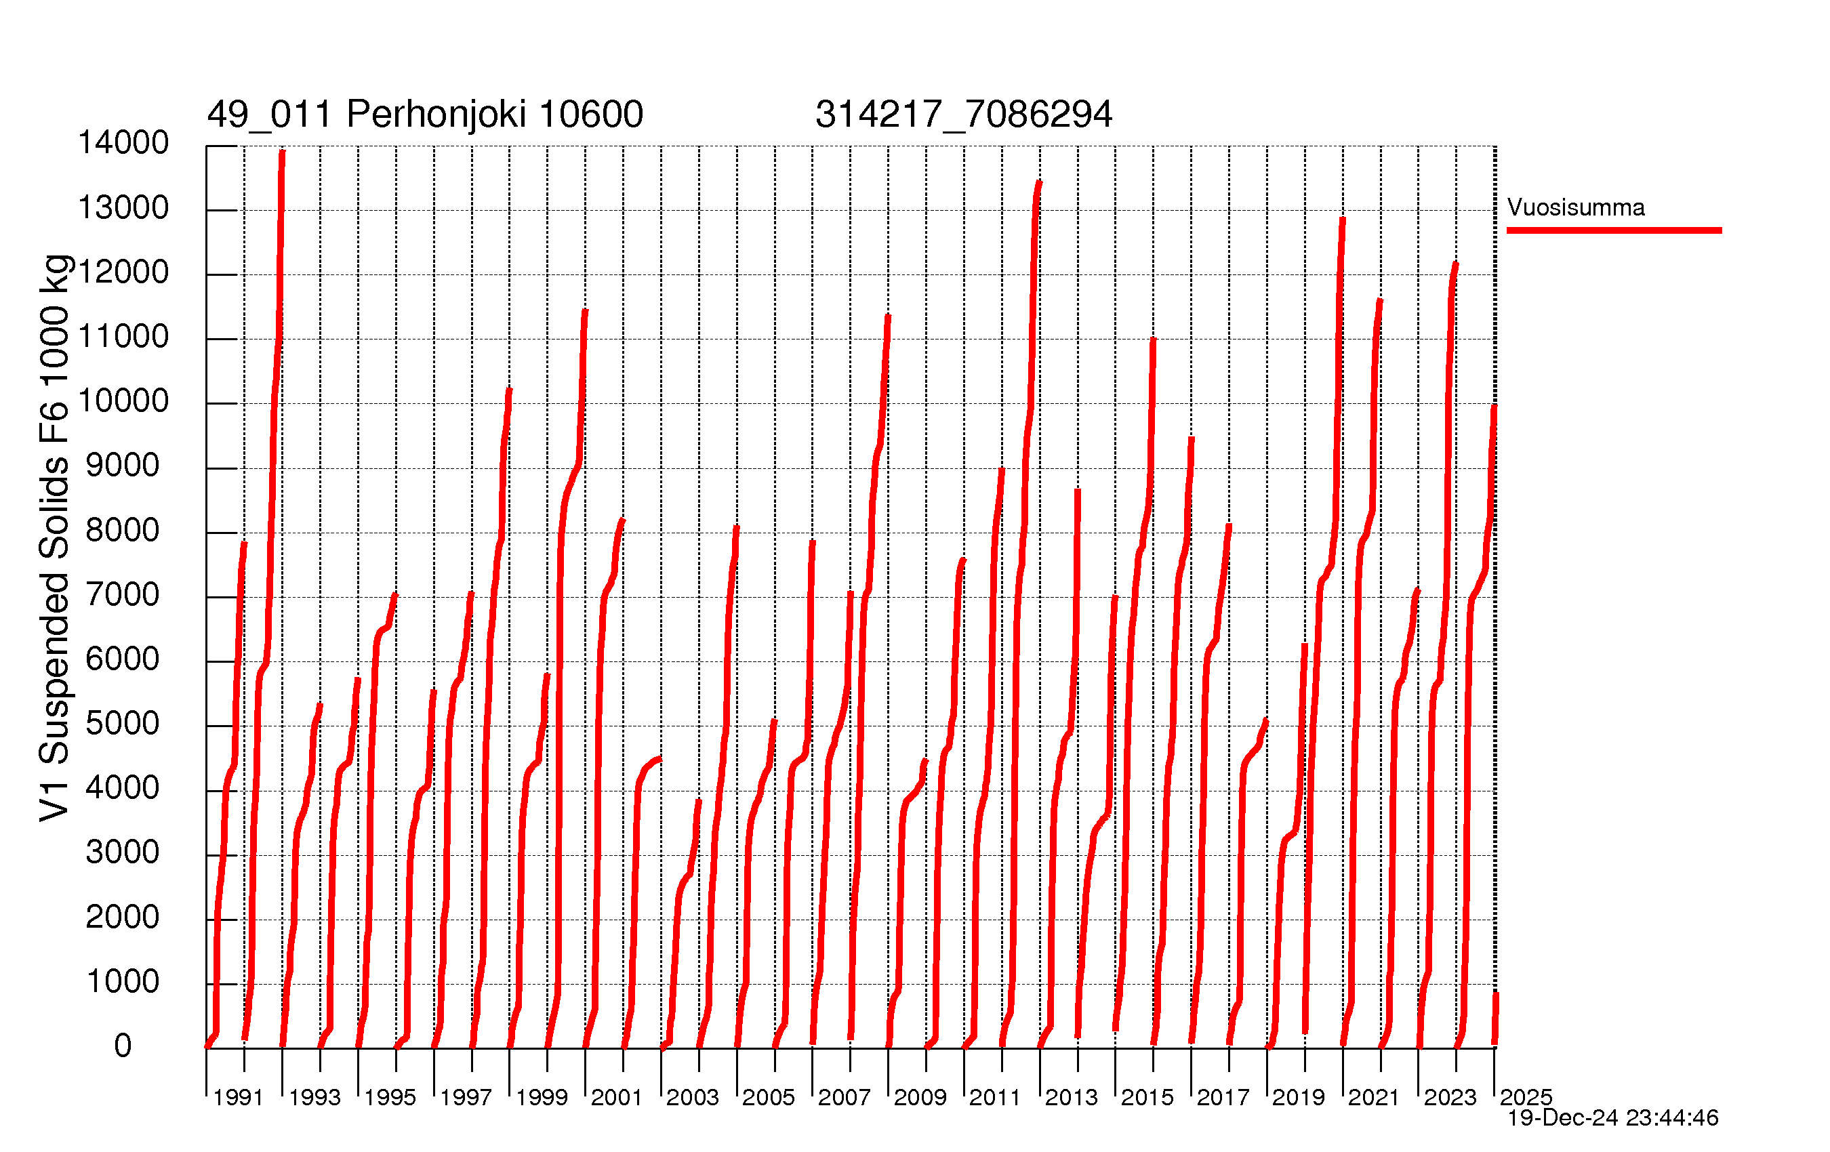Click the 'Vuosisumma' legend label
This screenshot has width=1830, height=1152.
1575,207
